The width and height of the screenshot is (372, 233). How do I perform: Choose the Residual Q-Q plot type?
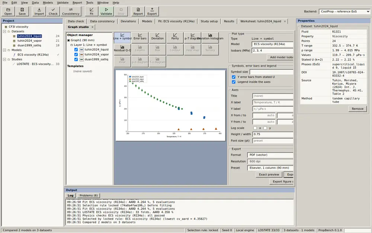pyautogui.click(x=122, y=50)
